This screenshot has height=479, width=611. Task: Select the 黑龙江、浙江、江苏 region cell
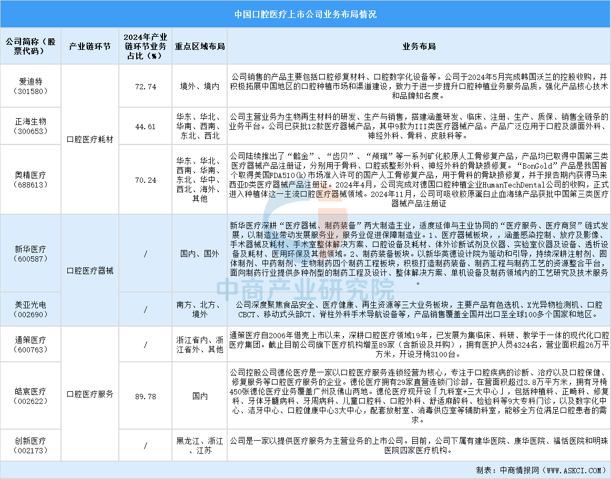pos(199,445)
